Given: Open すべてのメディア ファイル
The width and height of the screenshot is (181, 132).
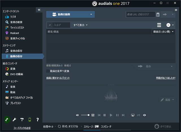Looking at the screenshot, I should click(x=19, y=98).
